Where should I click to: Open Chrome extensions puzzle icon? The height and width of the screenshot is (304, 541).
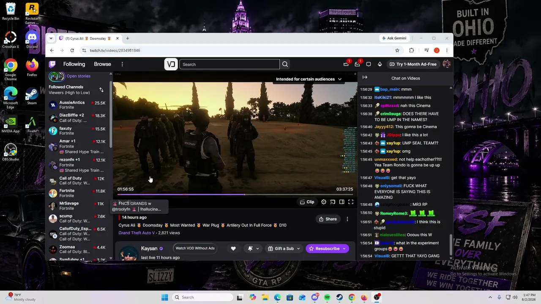coord(412,50)
